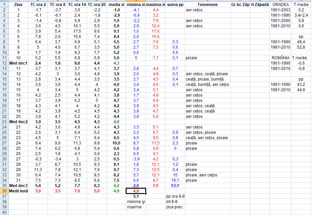Select the bold 10,0 media zi value
The height and width of the screenshot is (215, 319).
(x=116, y=143)
